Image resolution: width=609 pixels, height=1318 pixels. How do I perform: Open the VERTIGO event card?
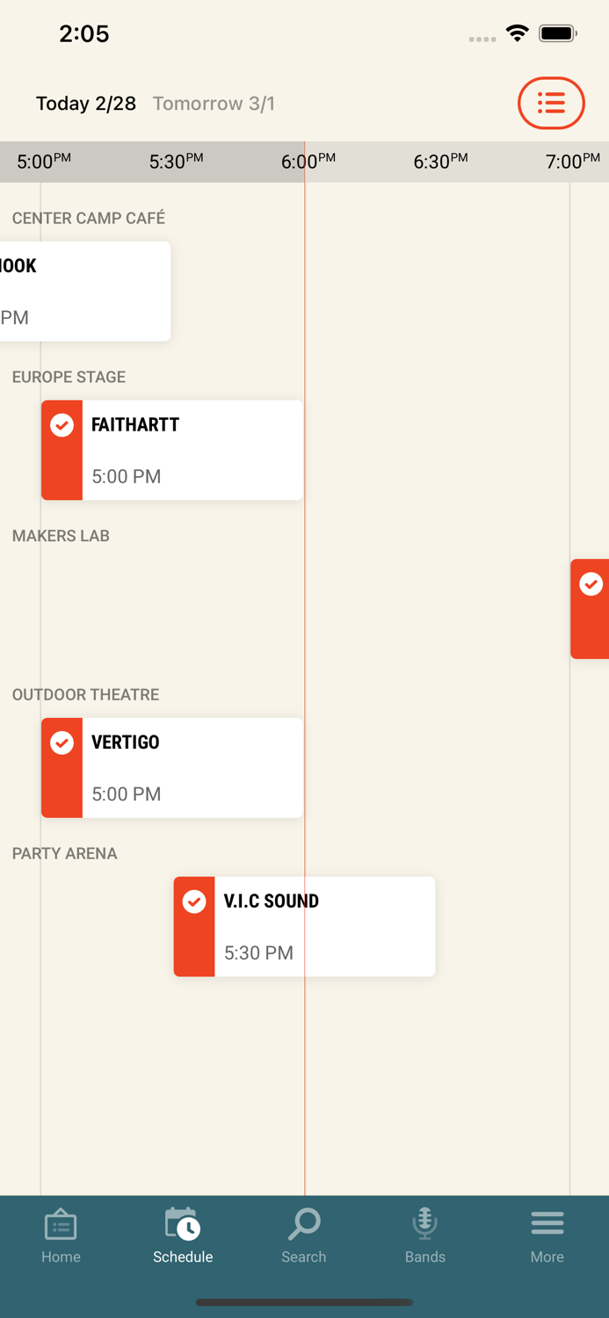[x=192, y=768]
